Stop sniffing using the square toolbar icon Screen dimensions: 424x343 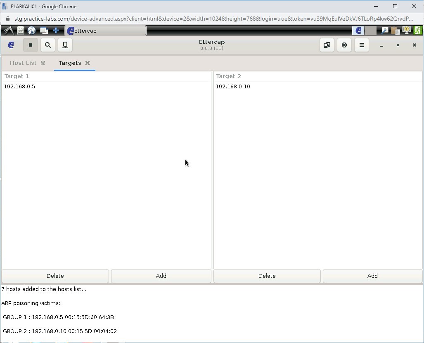[31, 45]
